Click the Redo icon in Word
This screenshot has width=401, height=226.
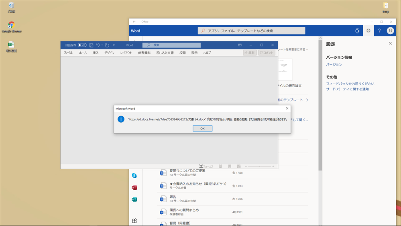107,45
